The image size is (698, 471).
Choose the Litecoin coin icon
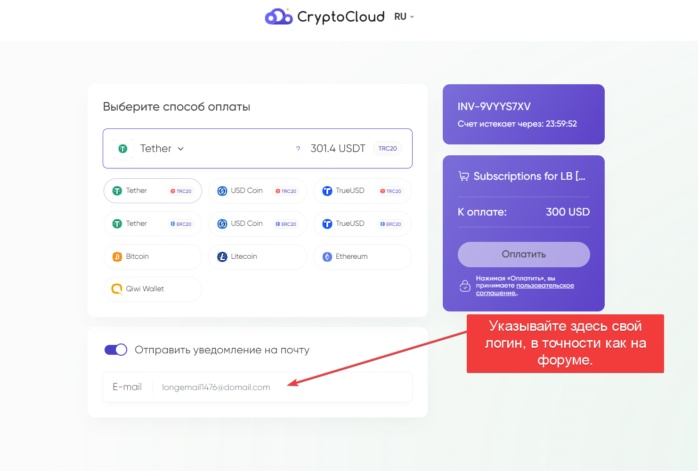click(222, 257)
